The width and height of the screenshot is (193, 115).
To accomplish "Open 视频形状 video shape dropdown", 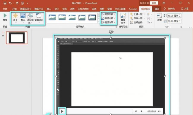I will point(108,14).
